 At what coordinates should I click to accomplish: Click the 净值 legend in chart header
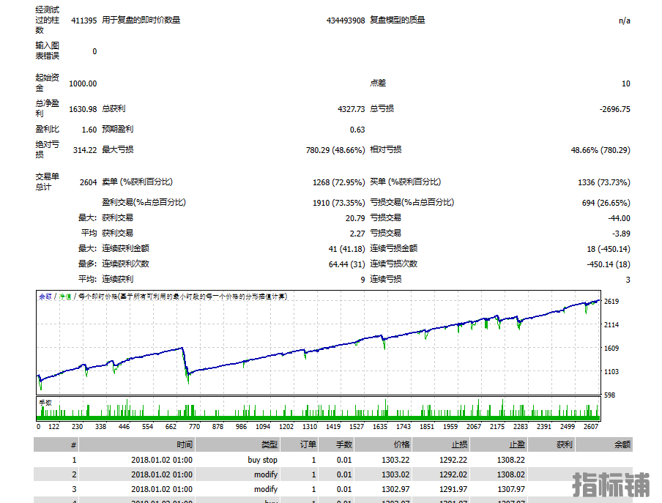(65, 297)
